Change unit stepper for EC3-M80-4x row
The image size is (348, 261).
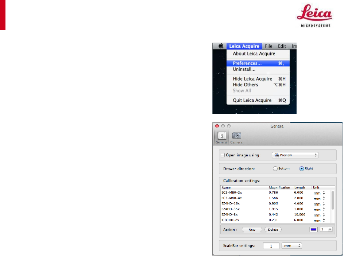pyautogui.click(x=324, y=198)
